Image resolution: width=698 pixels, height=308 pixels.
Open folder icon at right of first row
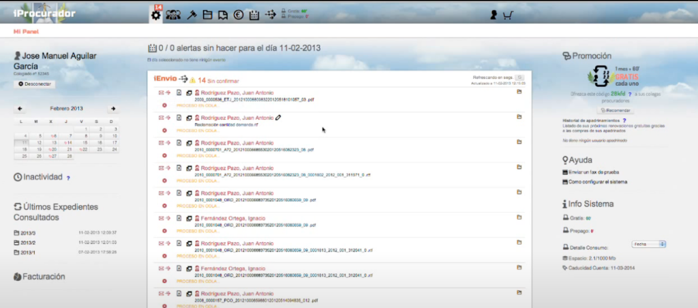519,92
